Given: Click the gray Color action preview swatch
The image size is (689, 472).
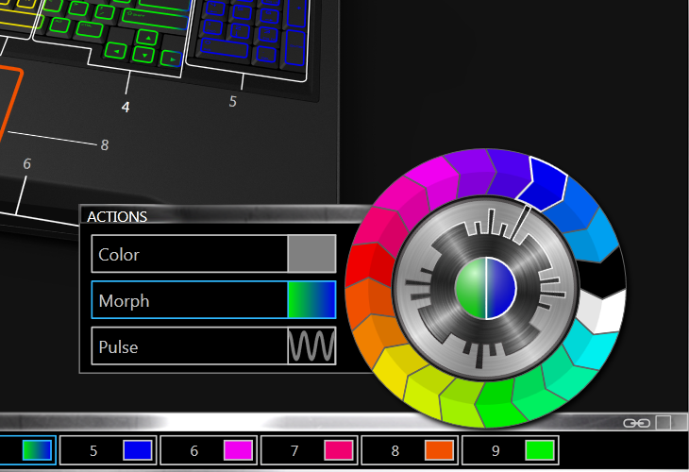Looking at the screenshot, I should pyautogui.click(x=311, y=255).
